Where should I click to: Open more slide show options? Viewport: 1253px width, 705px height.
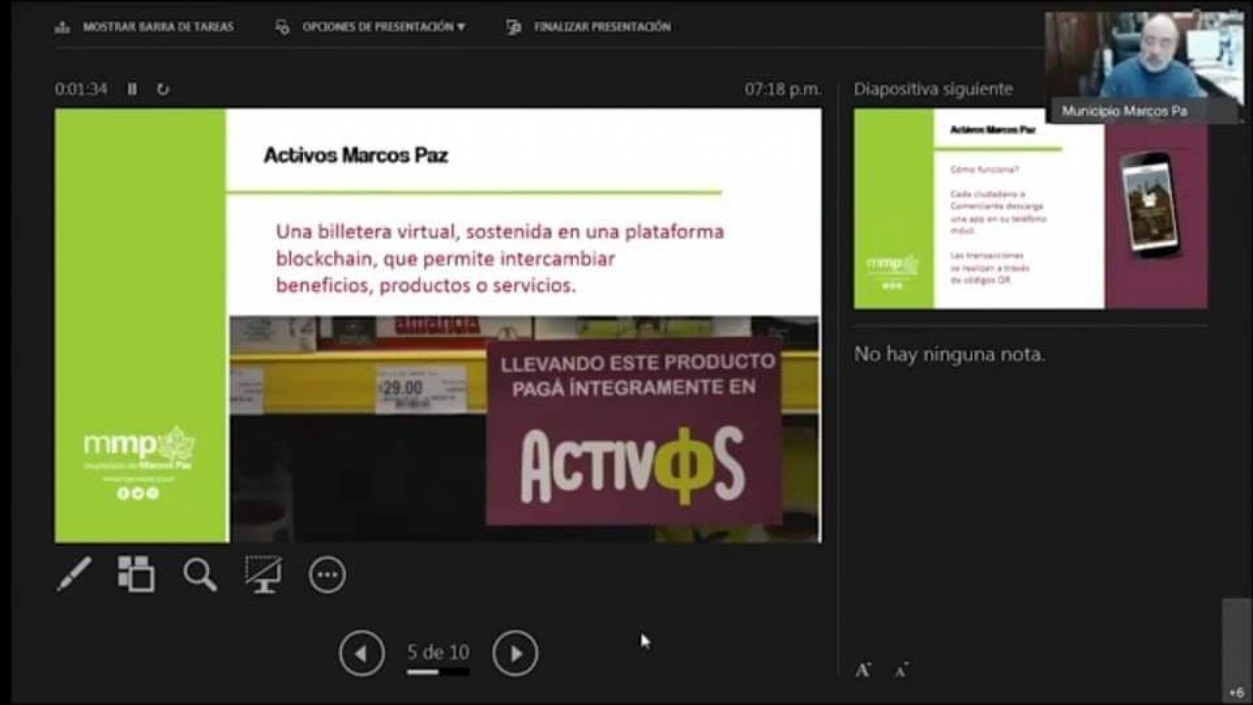coord(327,575)
